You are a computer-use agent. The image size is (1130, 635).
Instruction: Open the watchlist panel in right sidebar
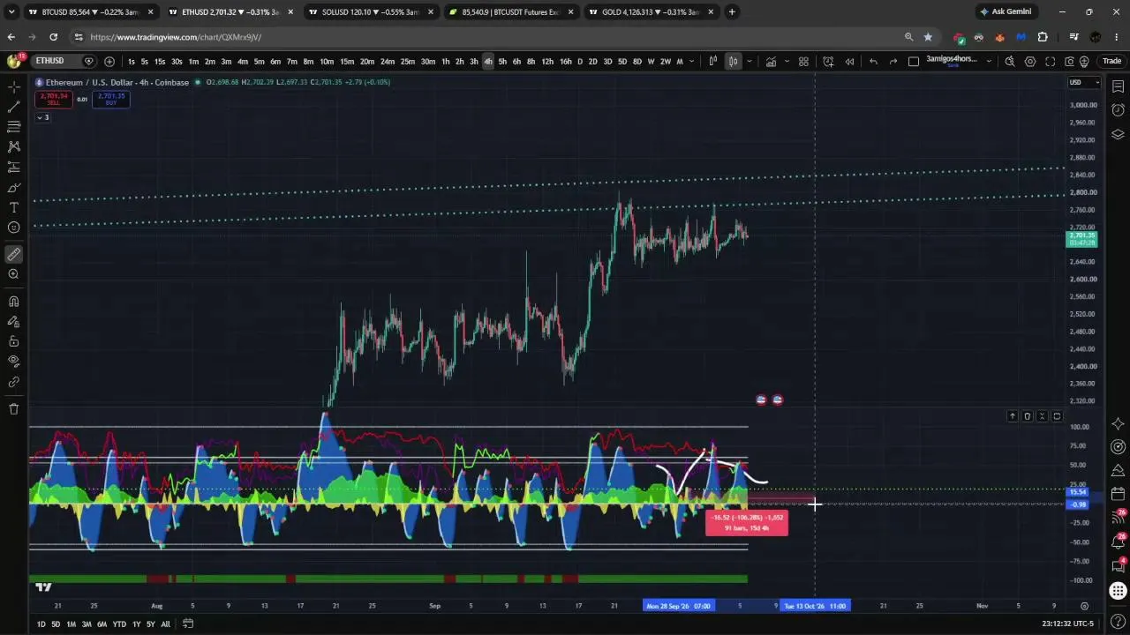click(1118, 86)
